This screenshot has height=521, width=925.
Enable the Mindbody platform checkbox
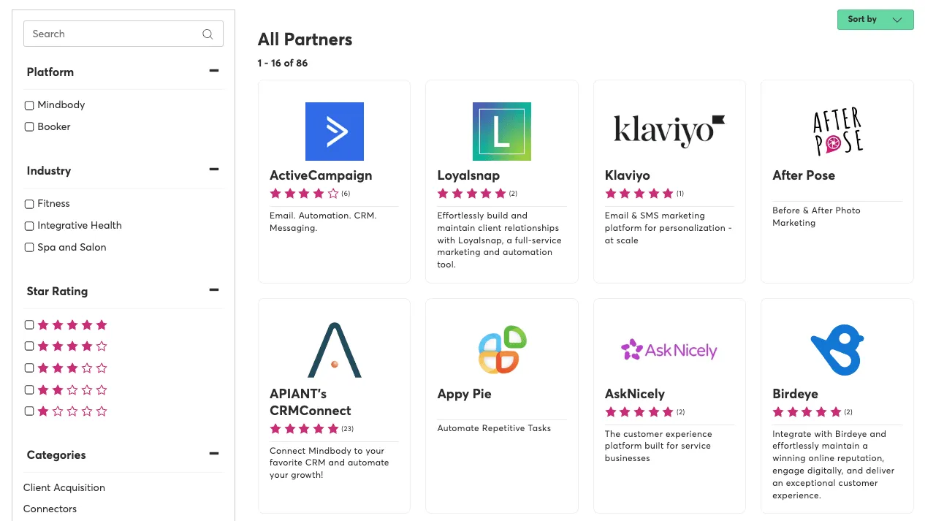[29, 105]
